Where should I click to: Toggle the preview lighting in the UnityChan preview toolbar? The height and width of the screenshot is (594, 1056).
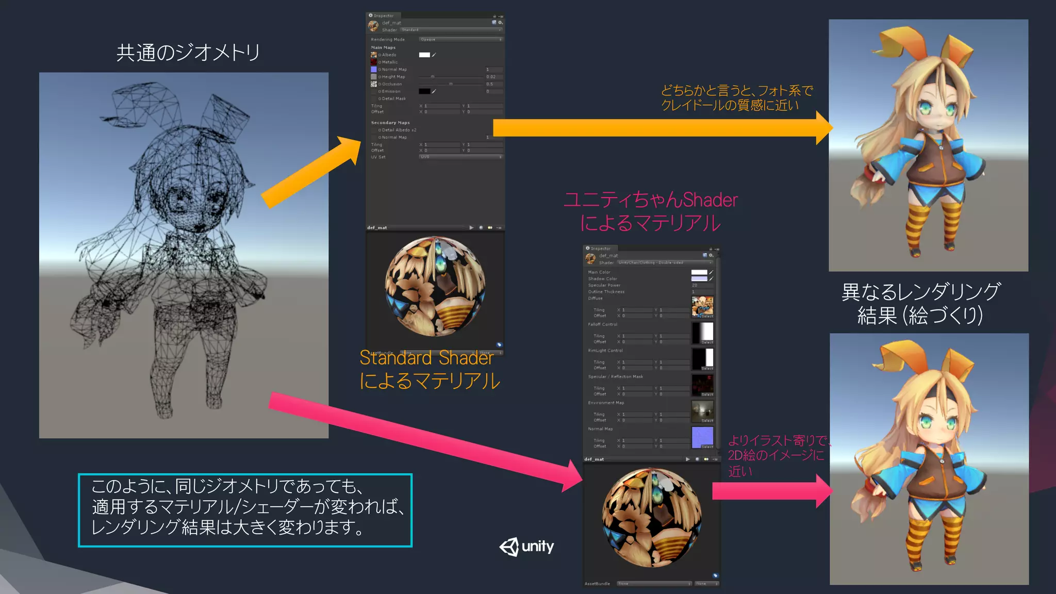[x=706, y=459]
